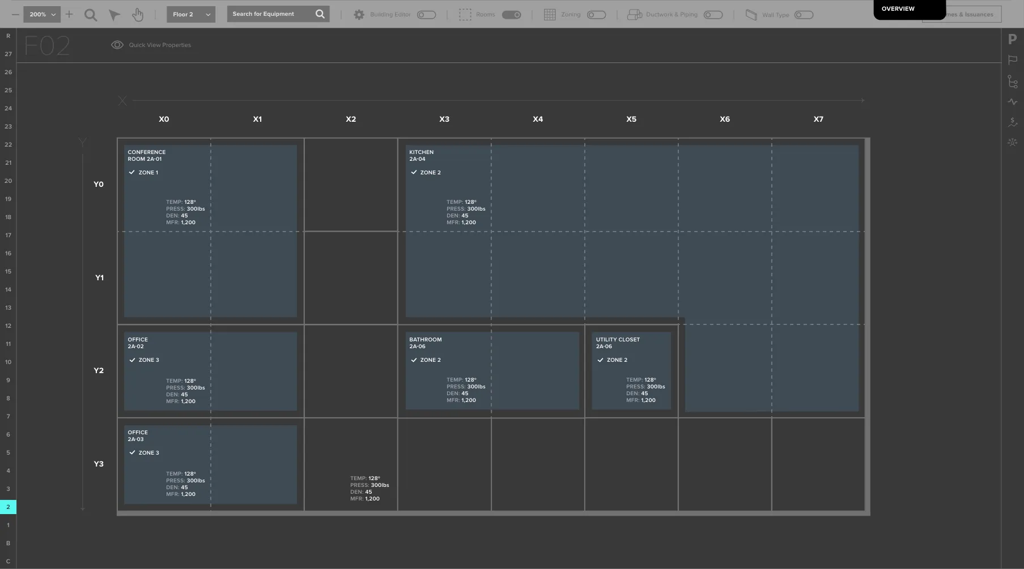Click the X3 column header
1024x569 pixels.
pyautogui.click(x=444, y=119)
